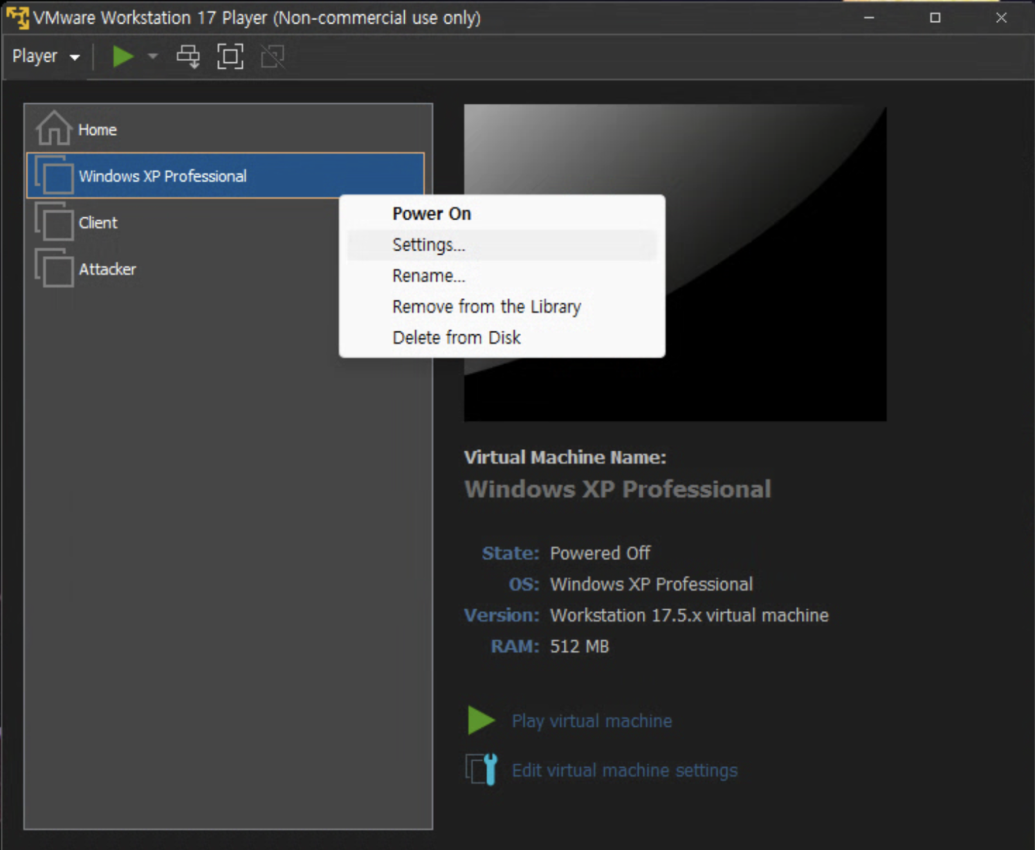Open Edit virtual machine settings link

[625, 770]
